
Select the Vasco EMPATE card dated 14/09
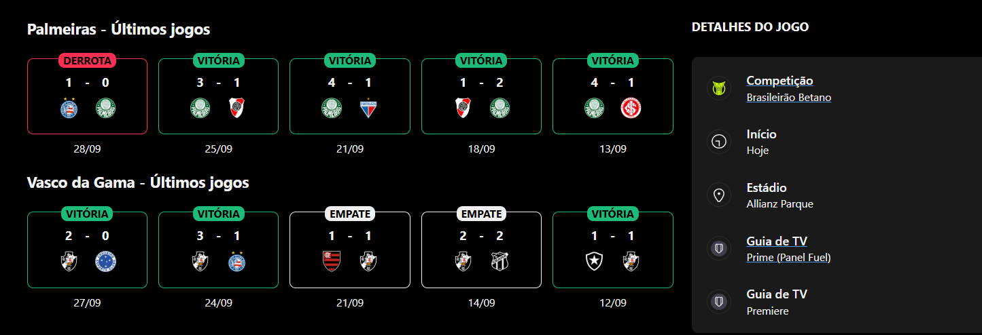click(481, 250)
